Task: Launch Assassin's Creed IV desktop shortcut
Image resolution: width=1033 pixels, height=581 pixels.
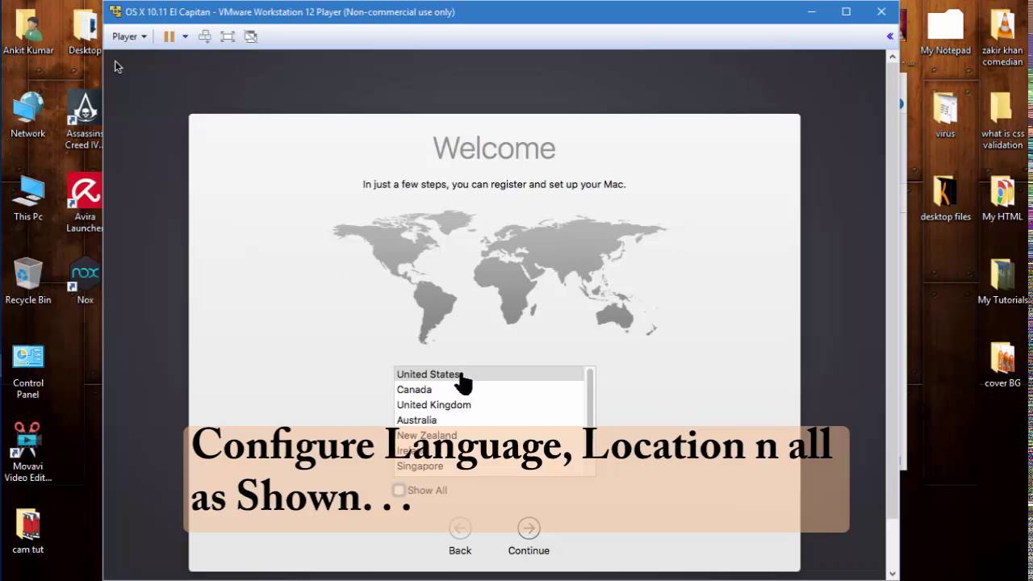Action: pos(85,121)
